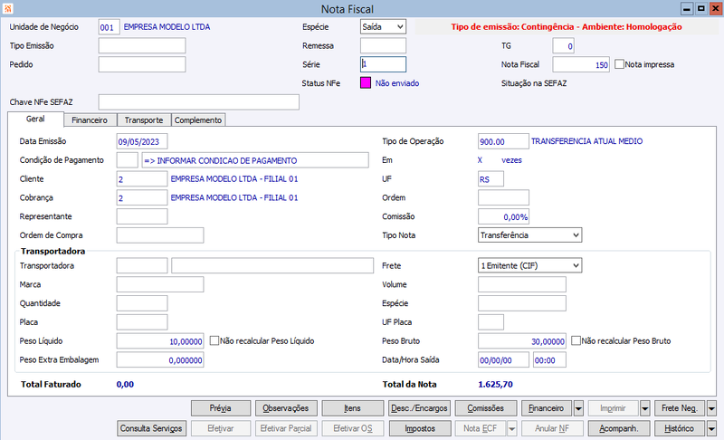Expand the arrow next to Nota ECF button

coord(512,428)
